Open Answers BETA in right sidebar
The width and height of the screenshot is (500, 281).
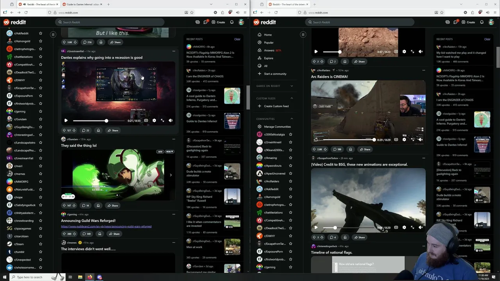point(272,50)
